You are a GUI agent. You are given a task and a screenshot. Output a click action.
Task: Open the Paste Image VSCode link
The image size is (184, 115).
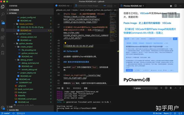click(147, 23)
